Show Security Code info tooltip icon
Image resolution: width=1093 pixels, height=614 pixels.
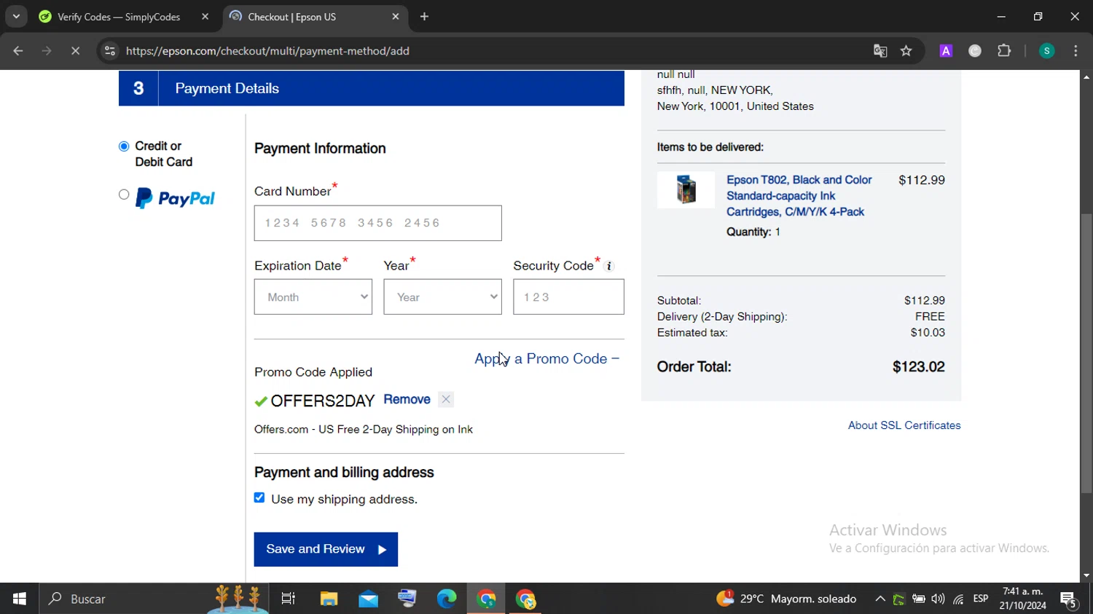[609, 267]
